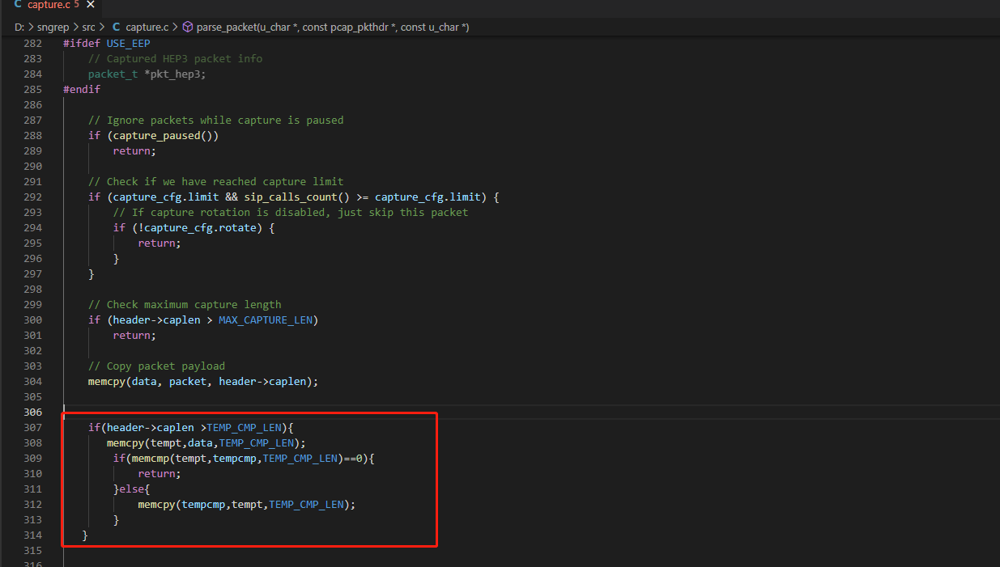This screenshot has width=1000, height=567.
Task: Close the capture.c tab
Action: [90, 5]
